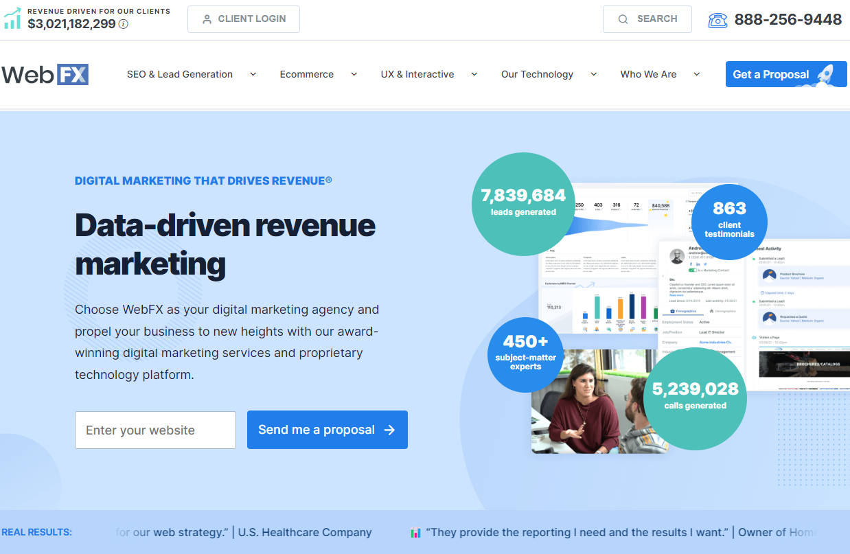The height and width of the screenshot is (554, 850).
Task: Click the arrow icon on Send me a proposal
Action: (389, 430)
